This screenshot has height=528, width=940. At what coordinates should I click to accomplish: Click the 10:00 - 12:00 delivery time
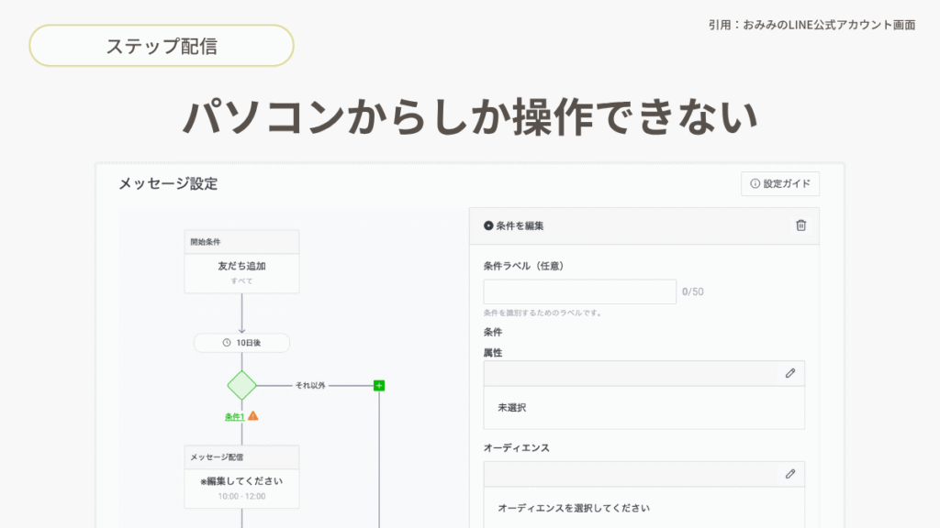tap(241, 496)
